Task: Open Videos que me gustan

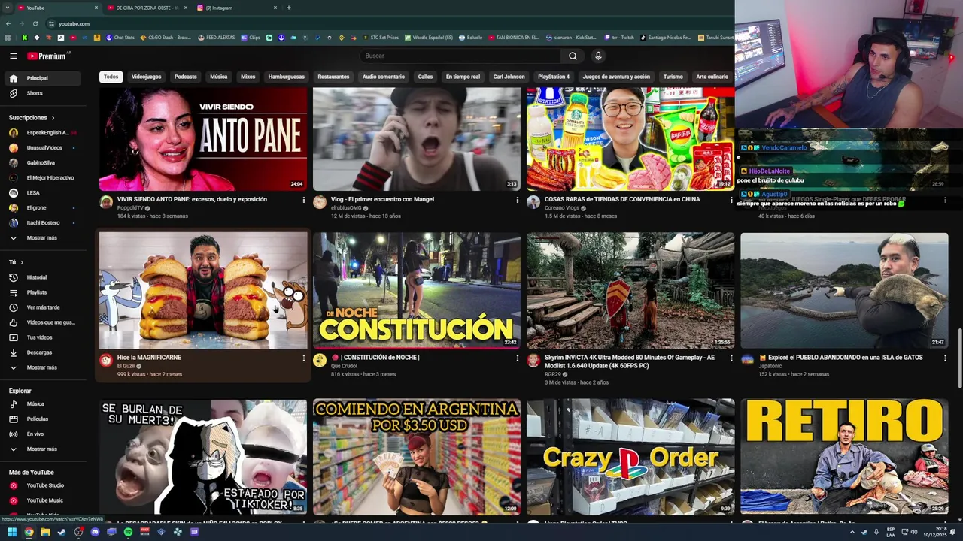Action: click(x=44, y=322)
